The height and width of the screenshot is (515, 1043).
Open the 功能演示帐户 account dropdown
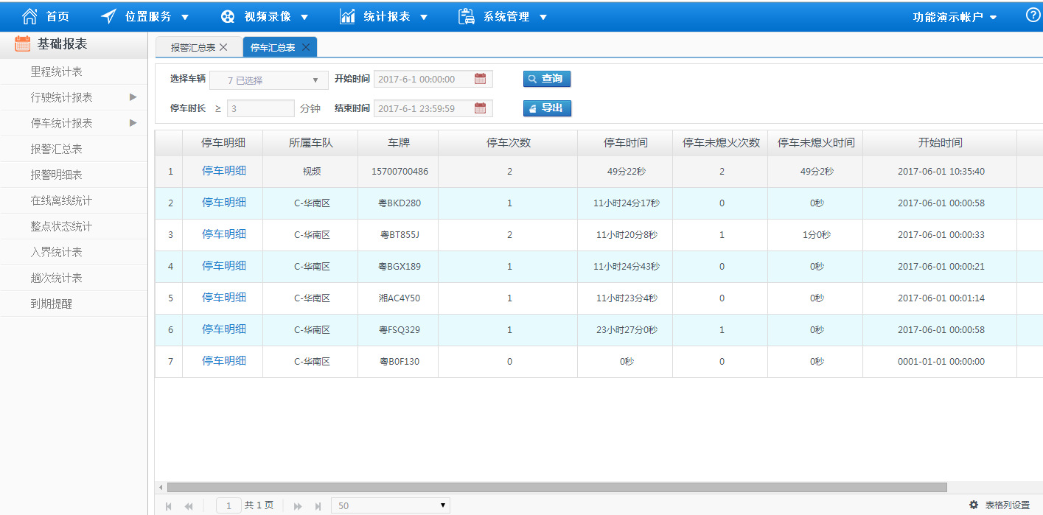[x=955, y=17]
